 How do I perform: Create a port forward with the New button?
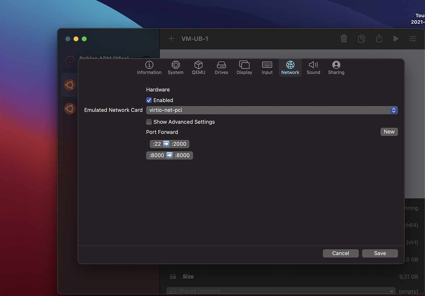pos(389,132)
